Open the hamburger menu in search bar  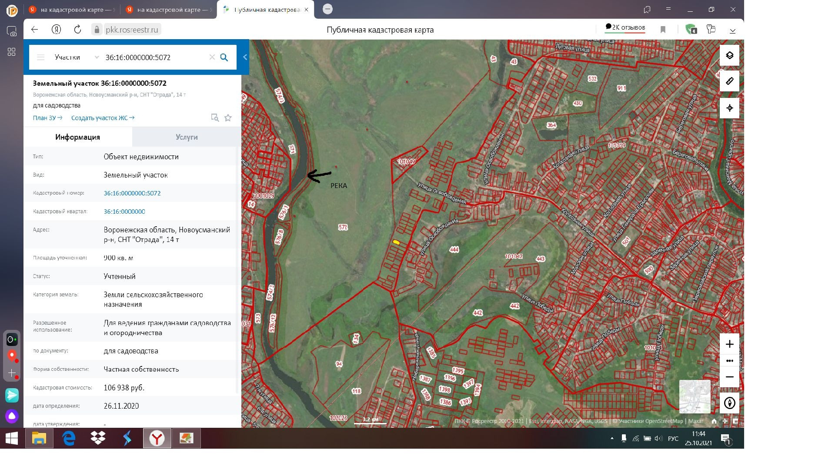40,57
